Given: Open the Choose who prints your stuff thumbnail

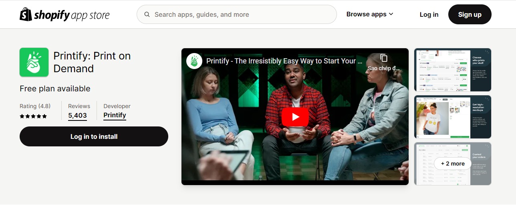Looking at the screenshot, I should pyautogui.click(x=453, y=70).
